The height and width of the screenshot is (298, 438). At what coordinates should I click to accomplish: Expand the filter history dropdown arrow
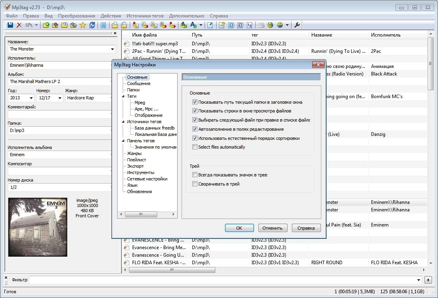(418, 280)
